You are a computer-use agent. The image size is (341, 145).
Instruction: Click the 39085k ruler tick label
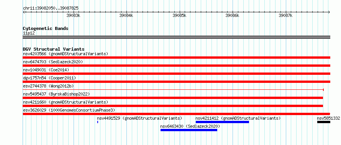click(179, 15)
